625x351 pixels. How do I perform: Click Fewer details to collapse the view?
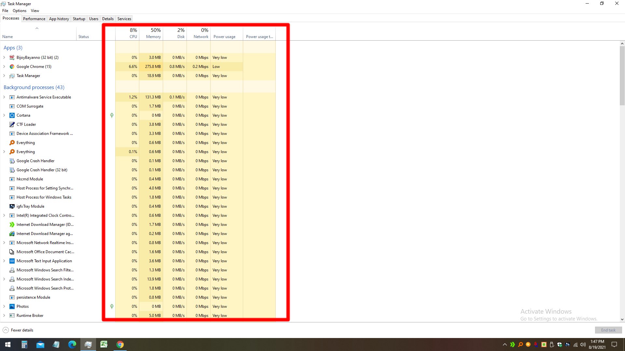18,330
